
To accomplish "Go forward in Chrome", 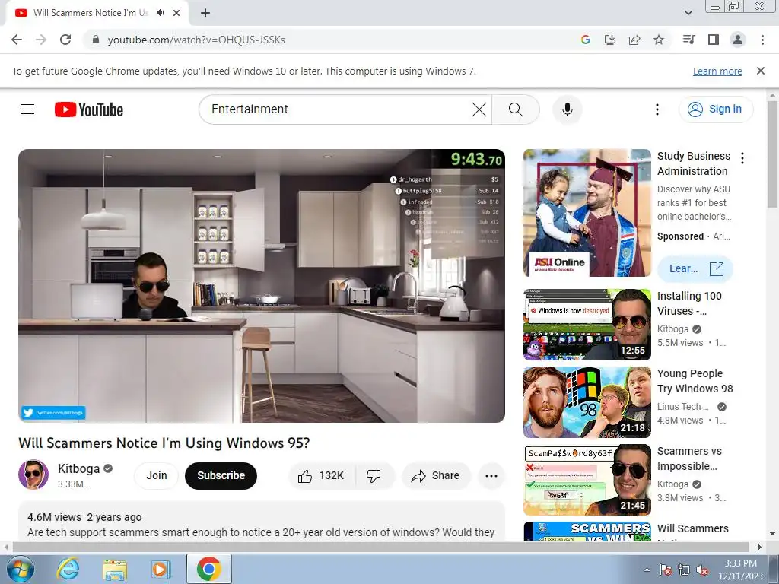I will [41, 40].
